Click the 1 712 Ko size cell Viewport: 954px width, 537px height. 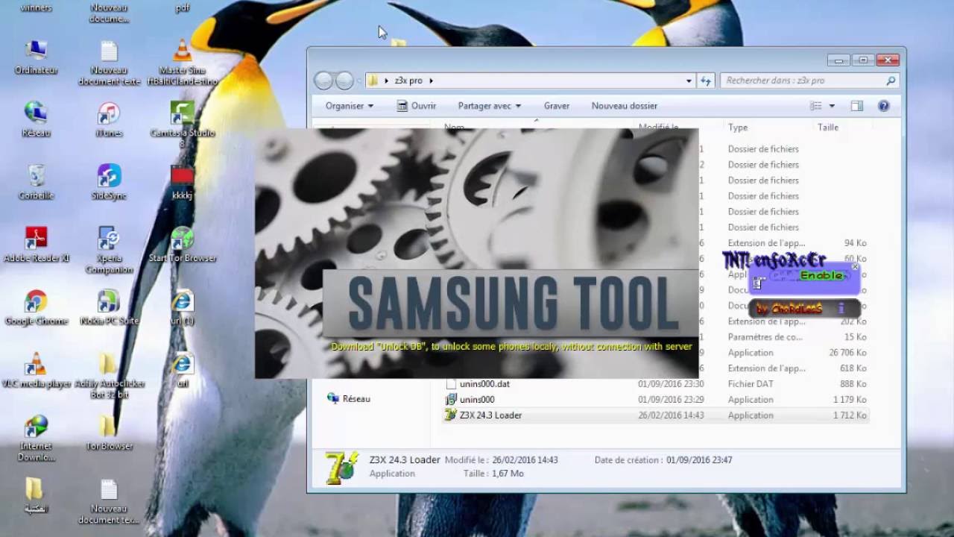coord(850,415)
